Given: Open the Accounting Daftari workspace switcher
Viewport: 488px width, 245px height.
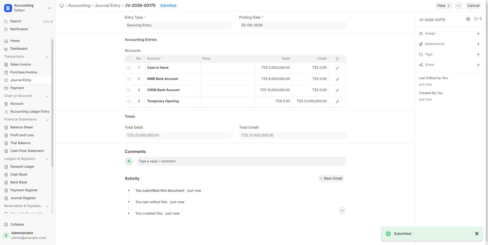Looking at the screenshot, I should (28, 8).
